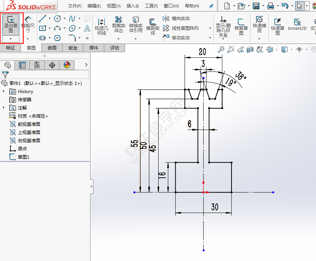Select the sketch Text (A) tool

(x=87, y=28)
